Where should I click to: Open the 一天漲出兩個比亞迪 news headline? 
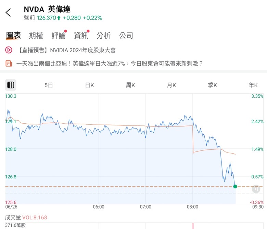pos(110,64)
